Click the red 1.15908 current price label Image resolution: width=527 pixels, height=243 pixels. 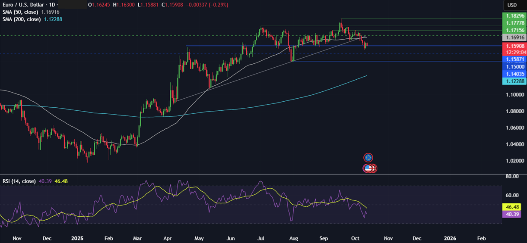point(513,45)
